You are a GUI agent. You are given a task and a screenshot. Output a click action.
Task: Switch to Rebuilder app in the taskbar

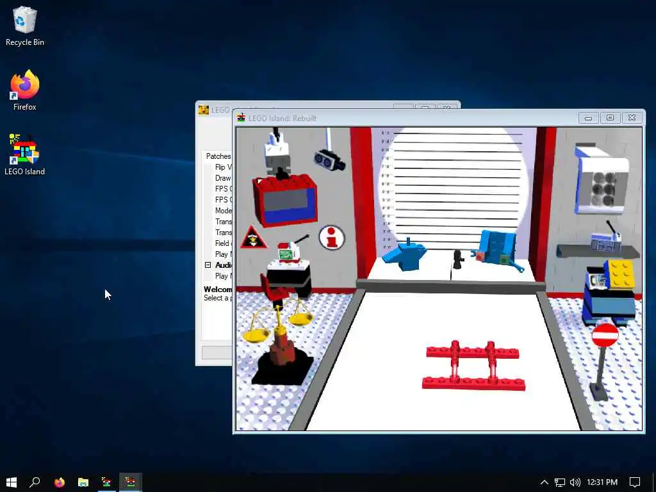(x=107, y=482)
